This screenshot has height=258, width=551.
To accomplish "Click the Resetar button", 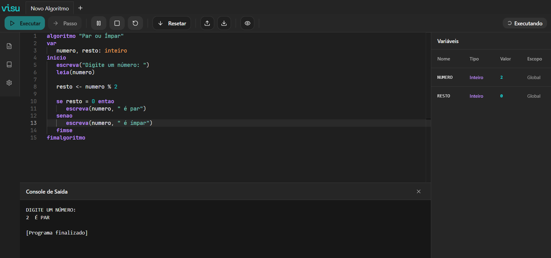I will coord(172,23).
